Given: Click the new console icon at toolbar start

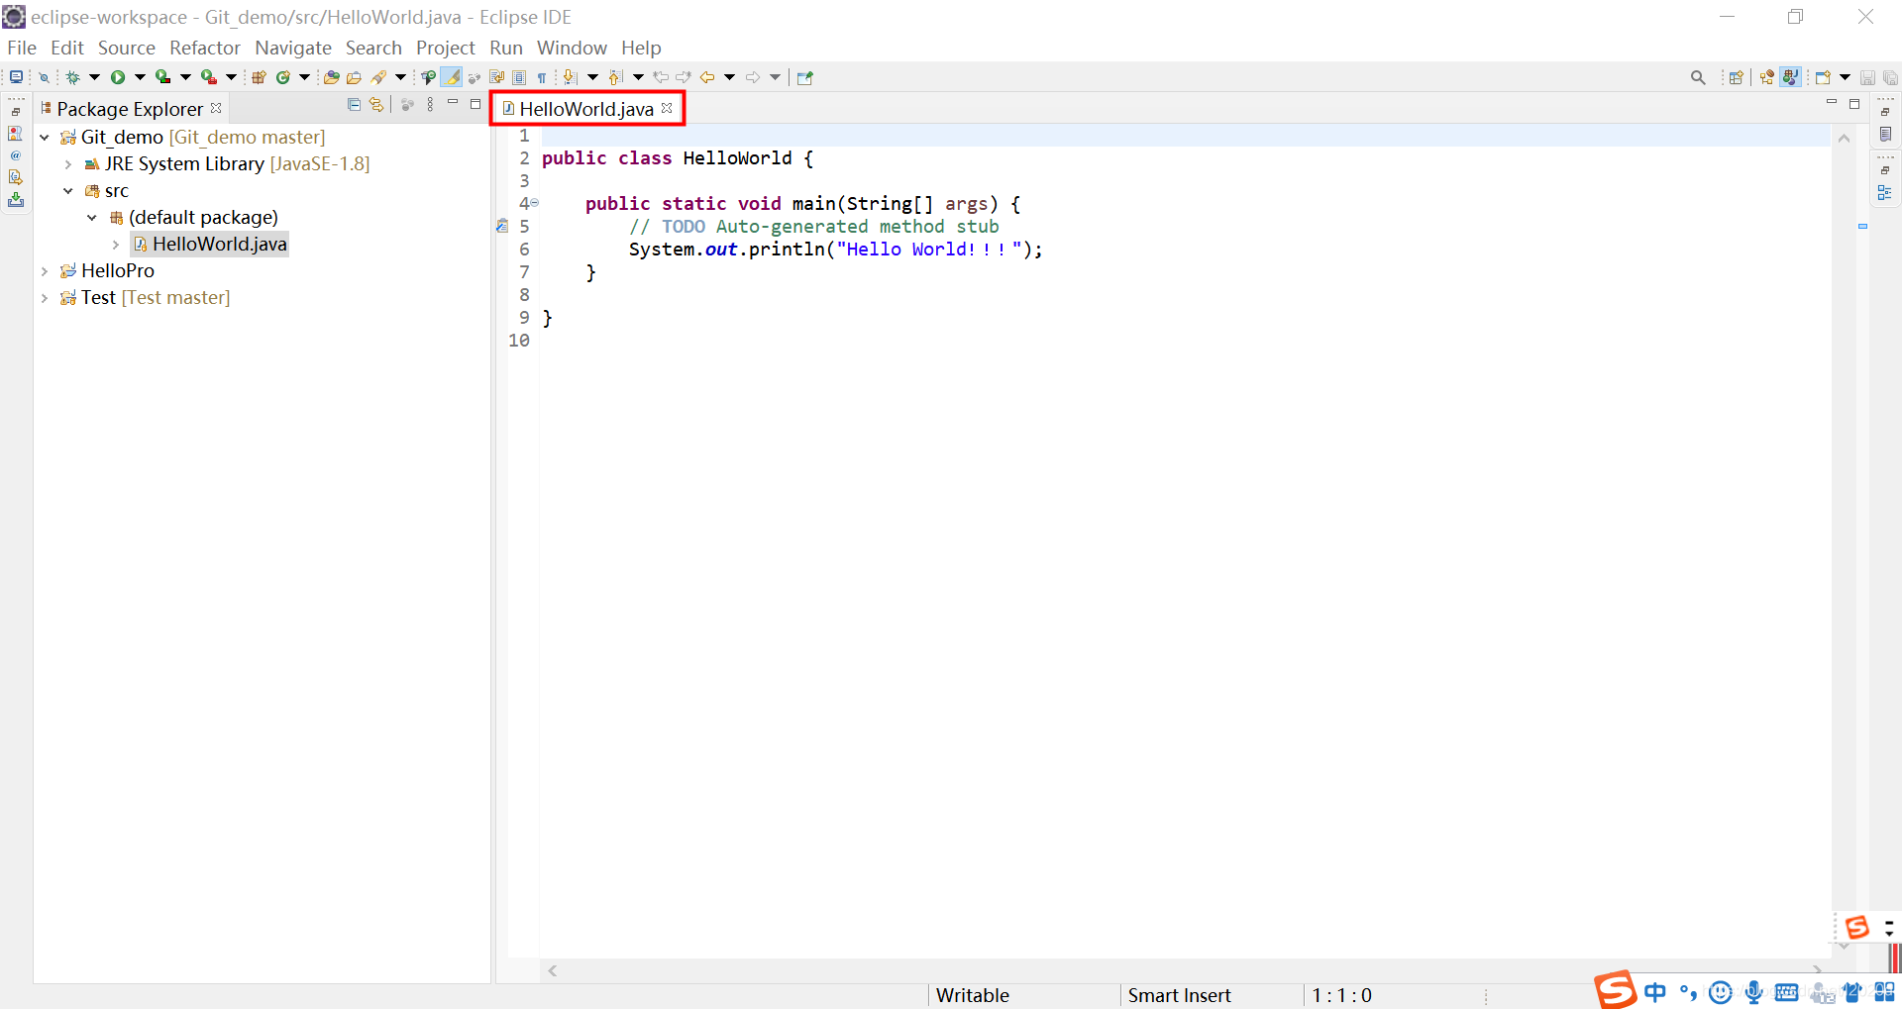Looking at the screenshot, I should pyautogui.click(x=16, y=77).
